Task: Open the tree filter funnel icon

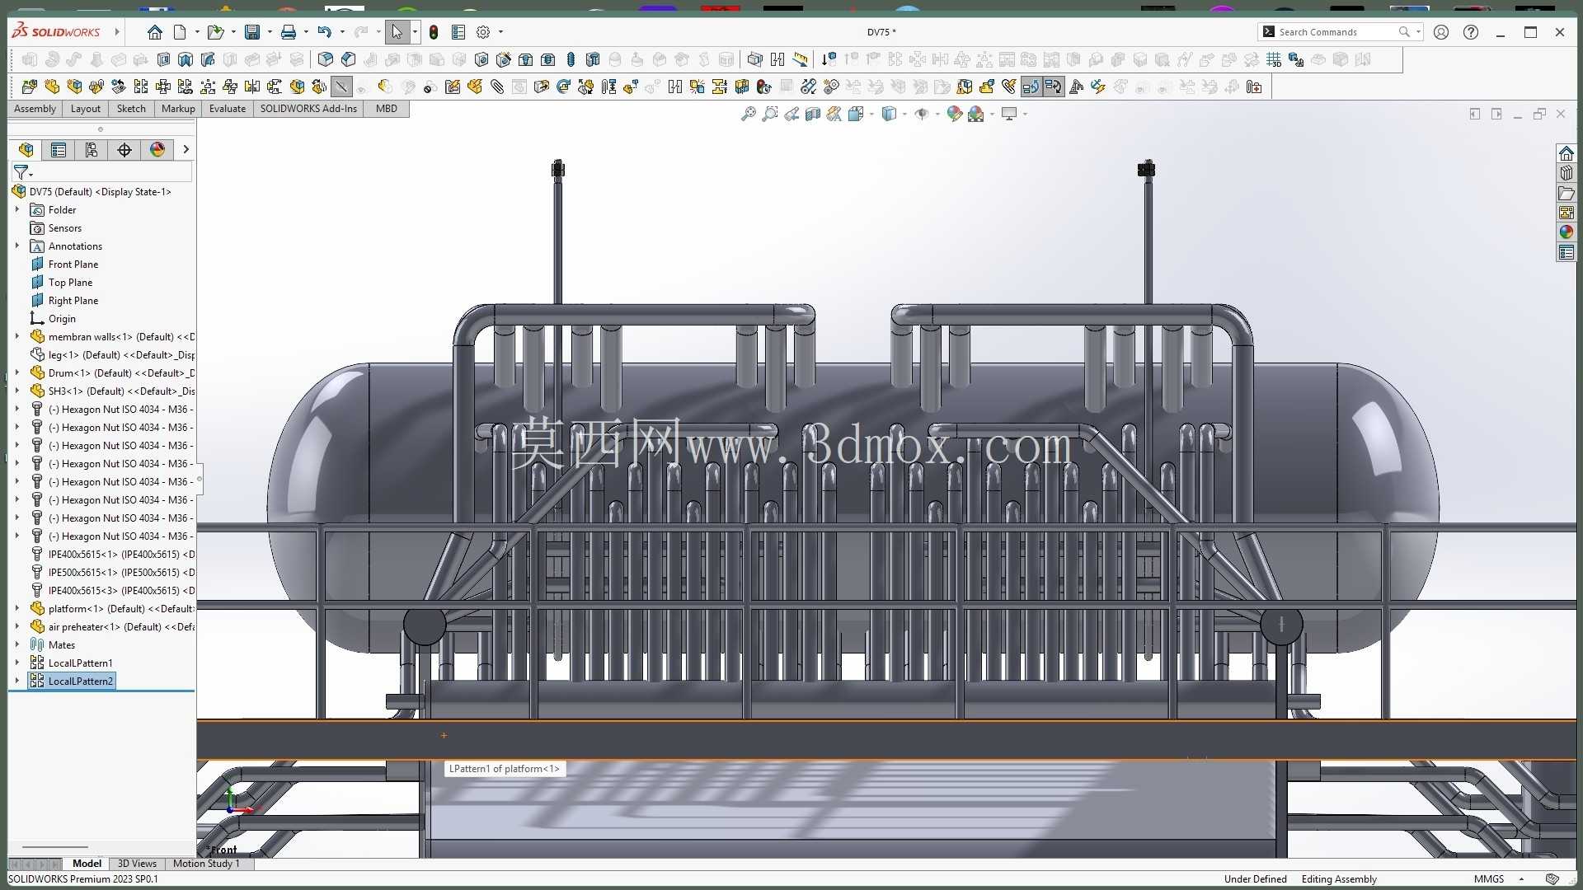Action: [21, 171]
